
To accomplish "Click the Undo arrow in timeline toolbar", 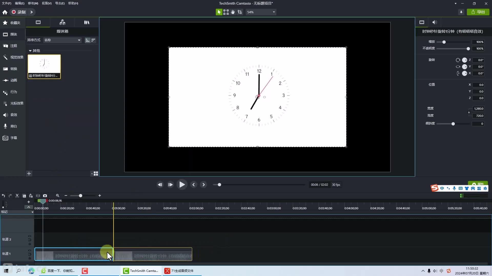I will coord(4,196).
